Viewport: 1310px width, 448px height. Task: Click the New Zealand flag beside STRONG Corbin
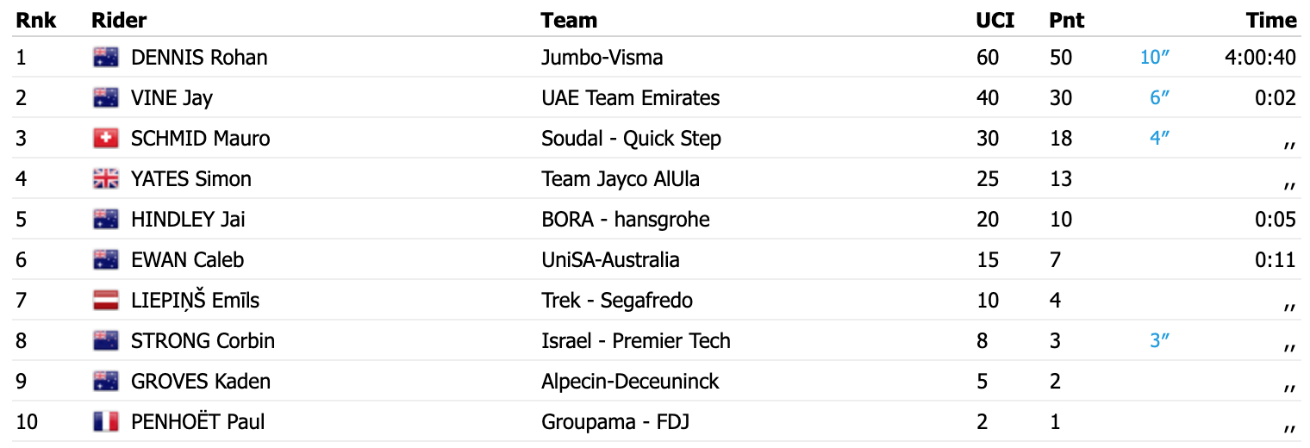(105, 341)
